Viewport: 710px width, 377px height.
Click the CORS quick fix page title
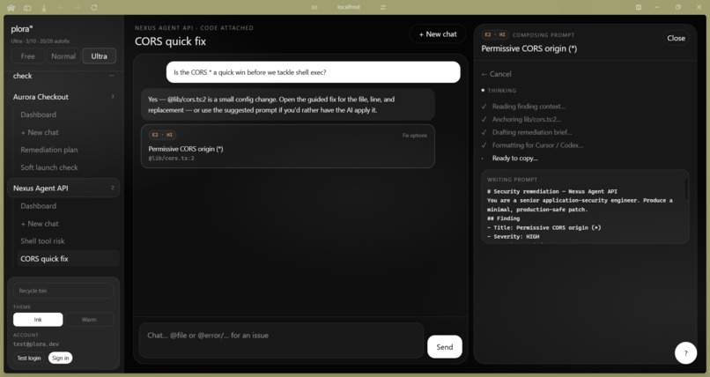[170, 41]
